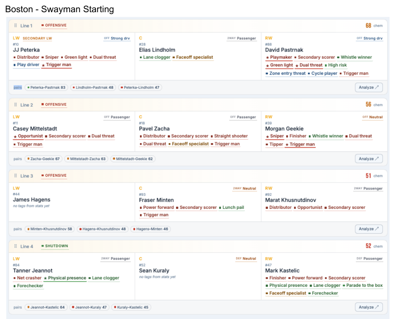Click Mittelstadt's Opportunist tag
This screenshot has height=319, width=393.
click(x=28, y=136)
